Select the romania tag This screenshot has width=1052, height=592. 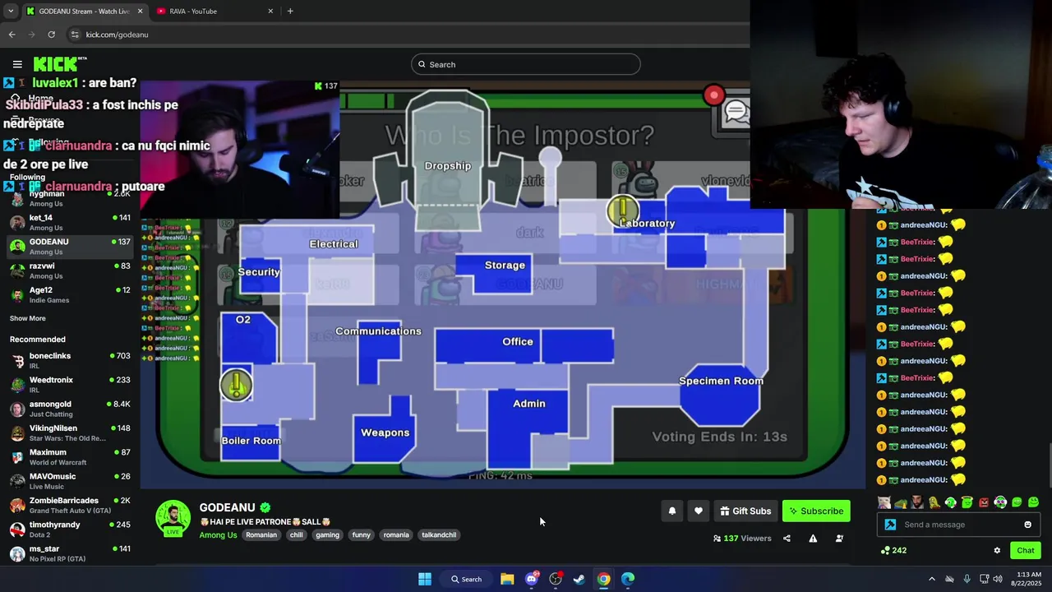[396, 534]
